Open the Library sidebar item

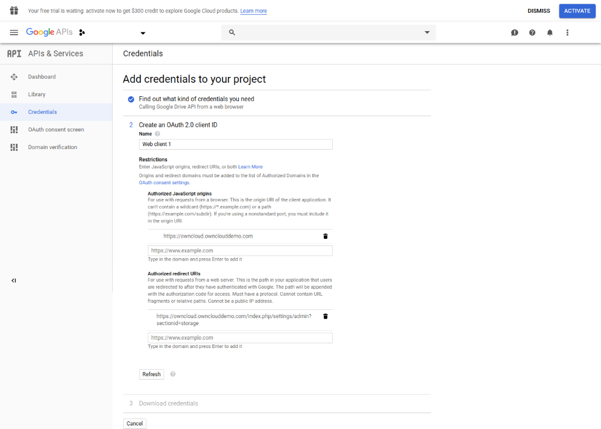[x=36, y=94]
